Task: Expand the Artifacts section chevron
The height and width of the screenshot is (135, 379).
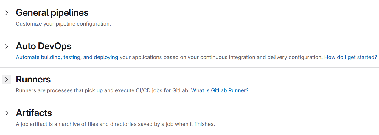Action: pyautogui.click(x=7, y=113)
